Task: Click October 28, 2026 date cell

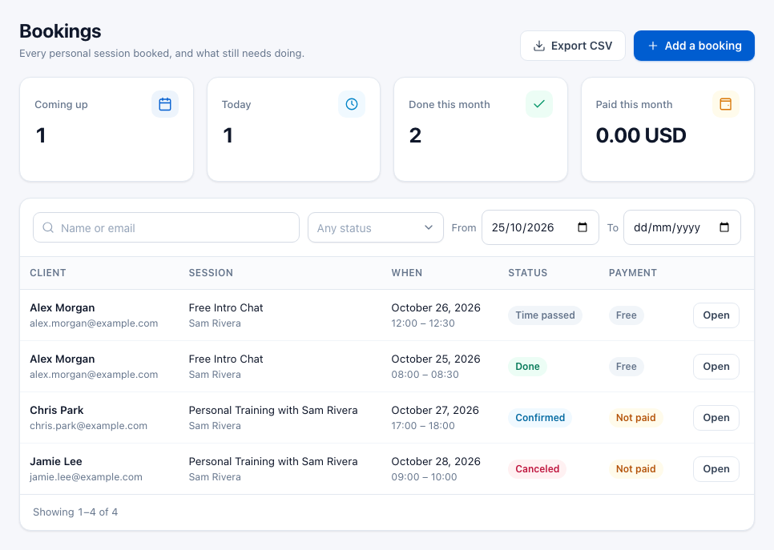Action: [x=436, y=462]
